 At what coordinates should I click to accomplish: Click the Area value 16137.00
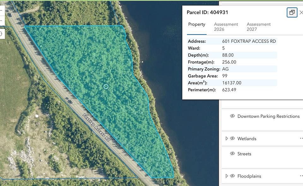[232, 83]
